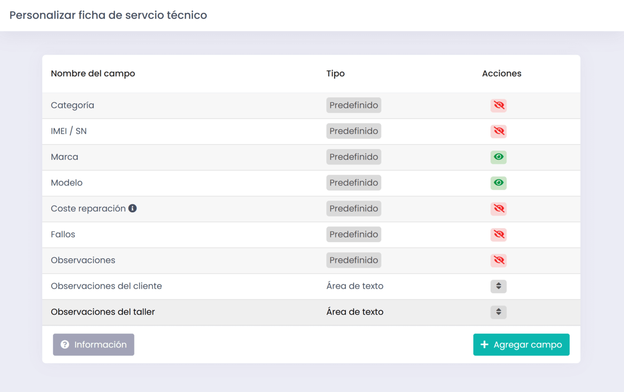Click the plus icon on Agregar campo button
The height and width of the screenshot is (392, 624).
[x=484, y=345]
